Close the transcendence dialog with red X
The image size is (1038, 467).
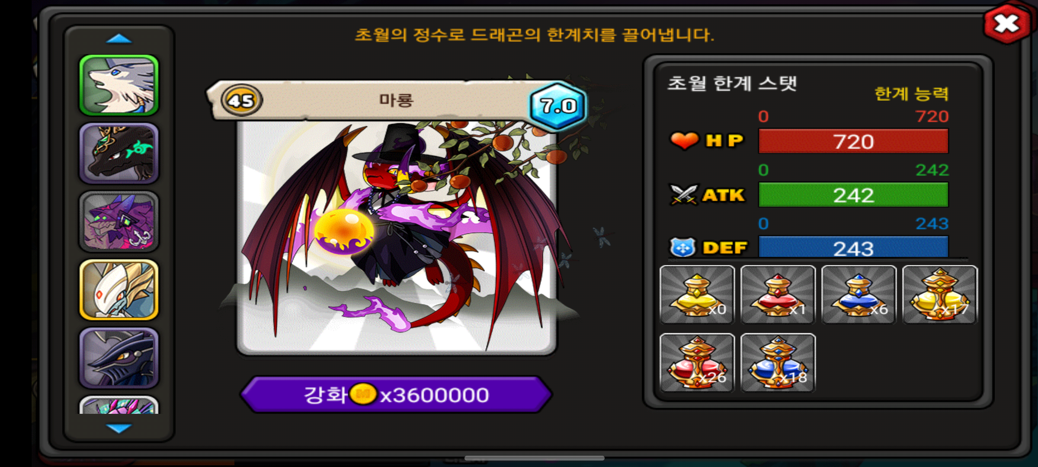1006,24
